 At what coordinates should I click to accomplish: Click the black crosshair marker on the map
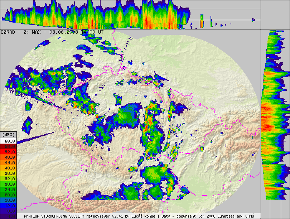coord(145,85)
